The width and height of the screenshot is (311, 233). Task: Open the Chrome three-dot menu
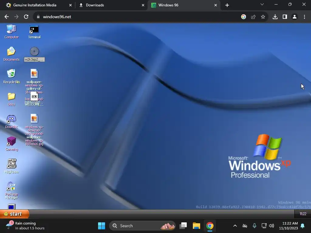click(304, 17)
